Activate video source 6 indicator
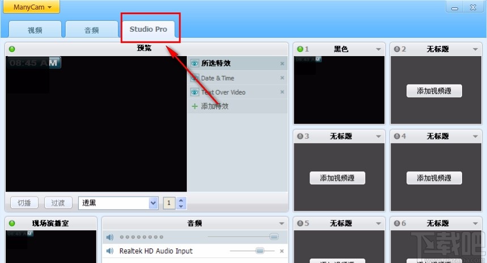The image size is (487, 263). click(x=397, y=223)
